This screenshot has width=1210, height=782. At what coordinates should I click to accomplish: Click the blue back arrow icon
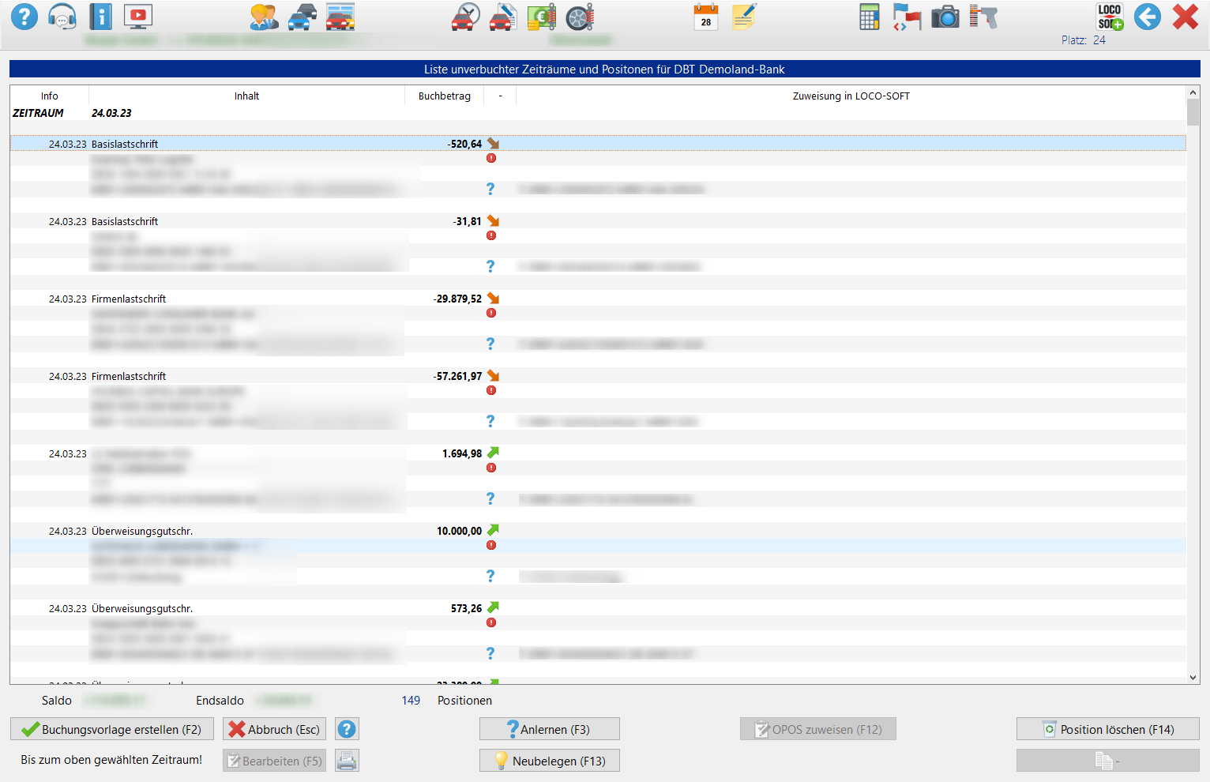pos(1147,17)
